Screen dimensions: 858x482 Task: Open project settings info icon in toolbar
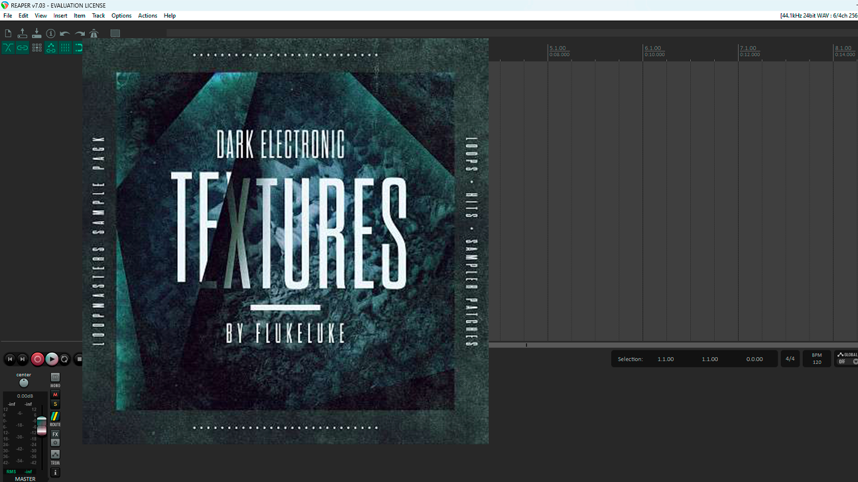[51, 33]
